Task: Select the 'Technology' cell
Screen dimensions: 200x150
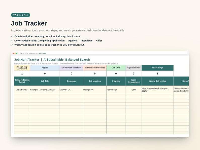Action: (x=116, y=90)
